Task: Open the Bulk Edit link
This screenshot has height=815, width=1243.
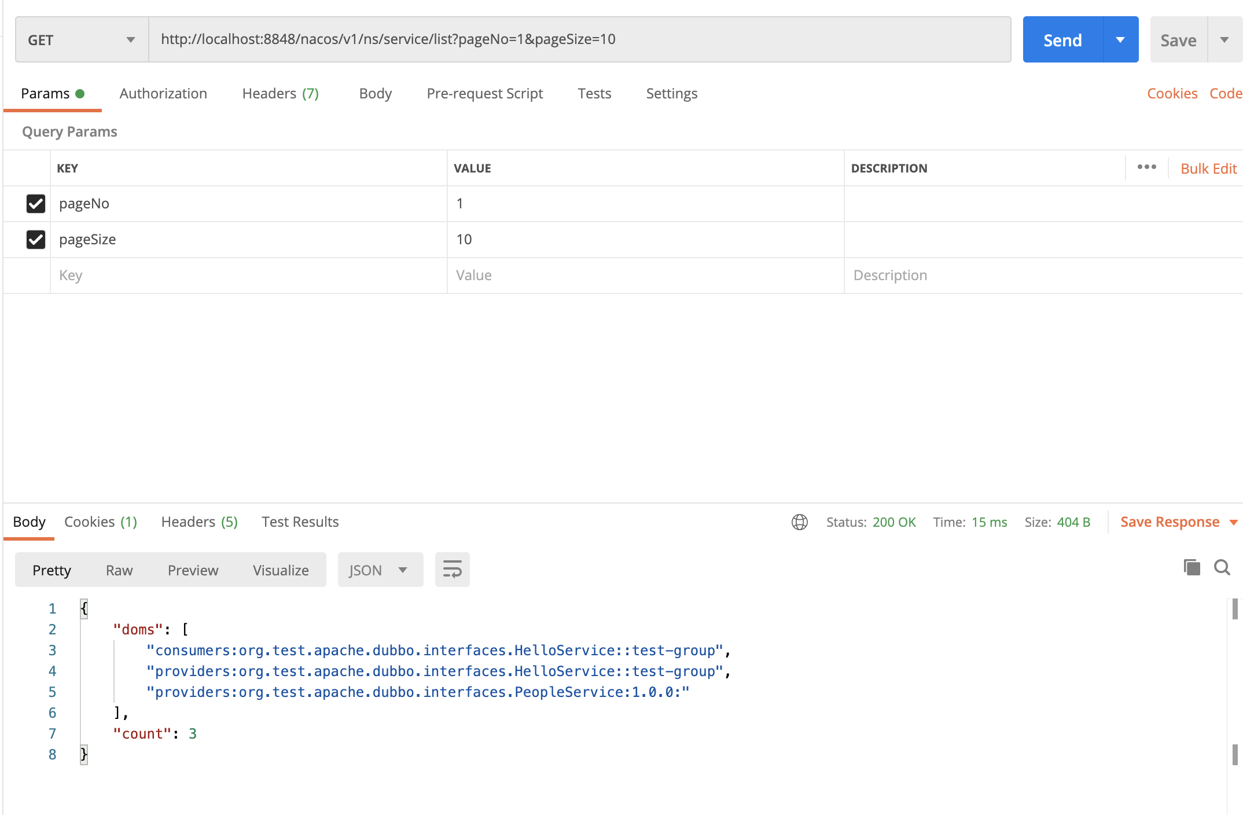Action: point(1208,168)
